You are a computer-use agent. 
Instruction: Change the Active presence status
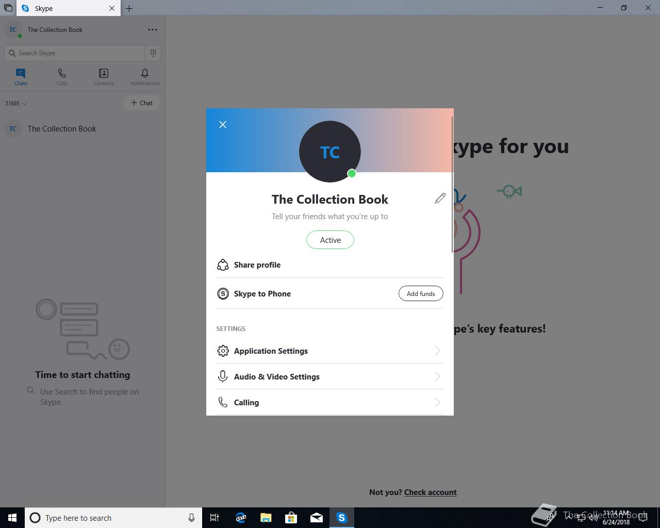pyautogui.click(x=330, y=240)
